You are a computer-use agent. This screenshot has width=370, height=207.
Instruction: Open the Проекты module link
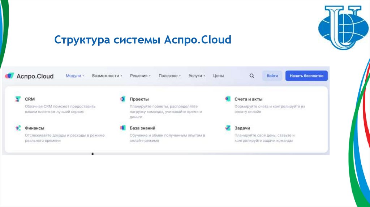tap(139, 99)
